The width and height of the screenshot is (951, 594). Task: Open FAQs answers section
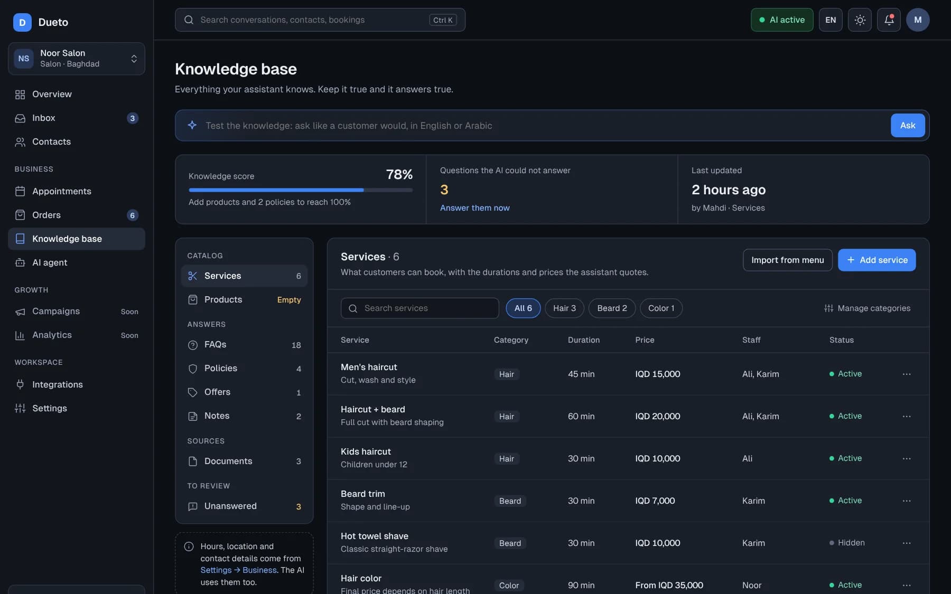coord(244,345)
